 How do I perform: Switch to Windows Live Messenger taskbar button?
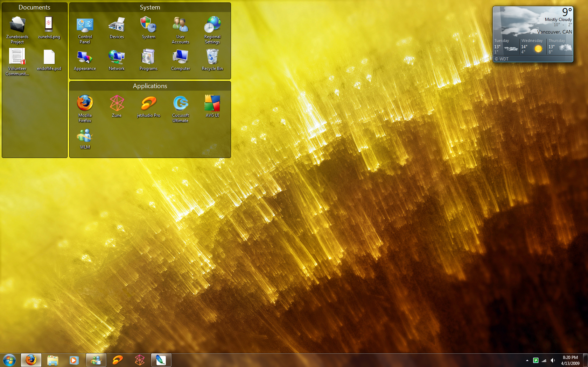(96, 360)
